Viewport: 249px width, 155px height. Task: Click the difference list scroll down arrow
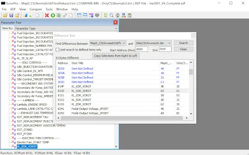pyautogui.click(x=191, y=113)
